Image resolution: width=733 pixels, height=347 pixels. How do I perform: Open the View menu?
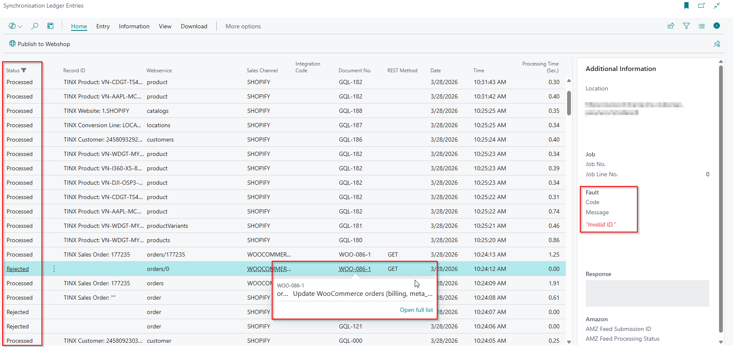(x=165, y=26)
